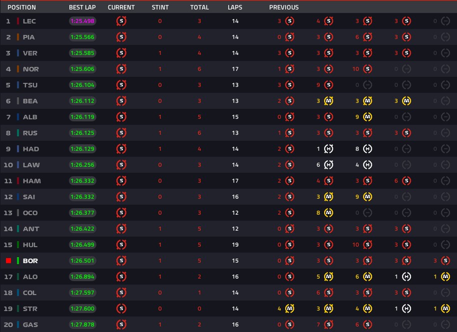Click the red square marker beside BOR
Screen dimensions: 457x332
(8, 261)
